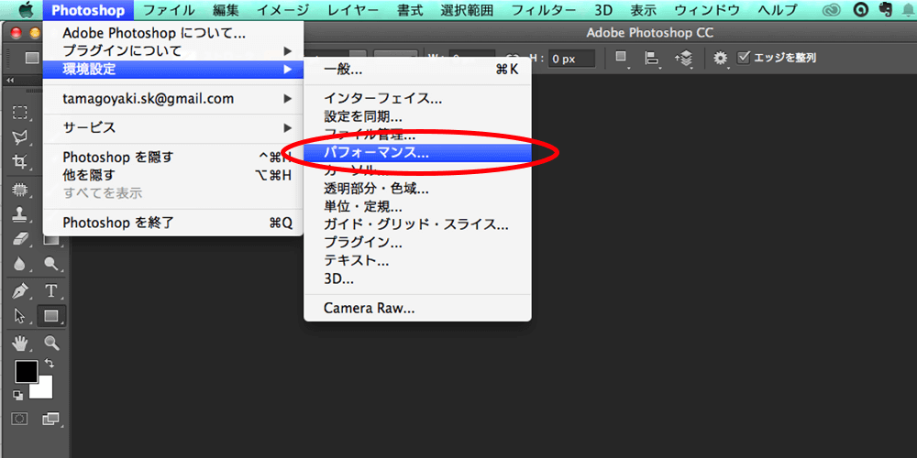The width and height of the screenshot is (917, 458).
Task: Open gear settings in options bar
Action: [721, 58]
